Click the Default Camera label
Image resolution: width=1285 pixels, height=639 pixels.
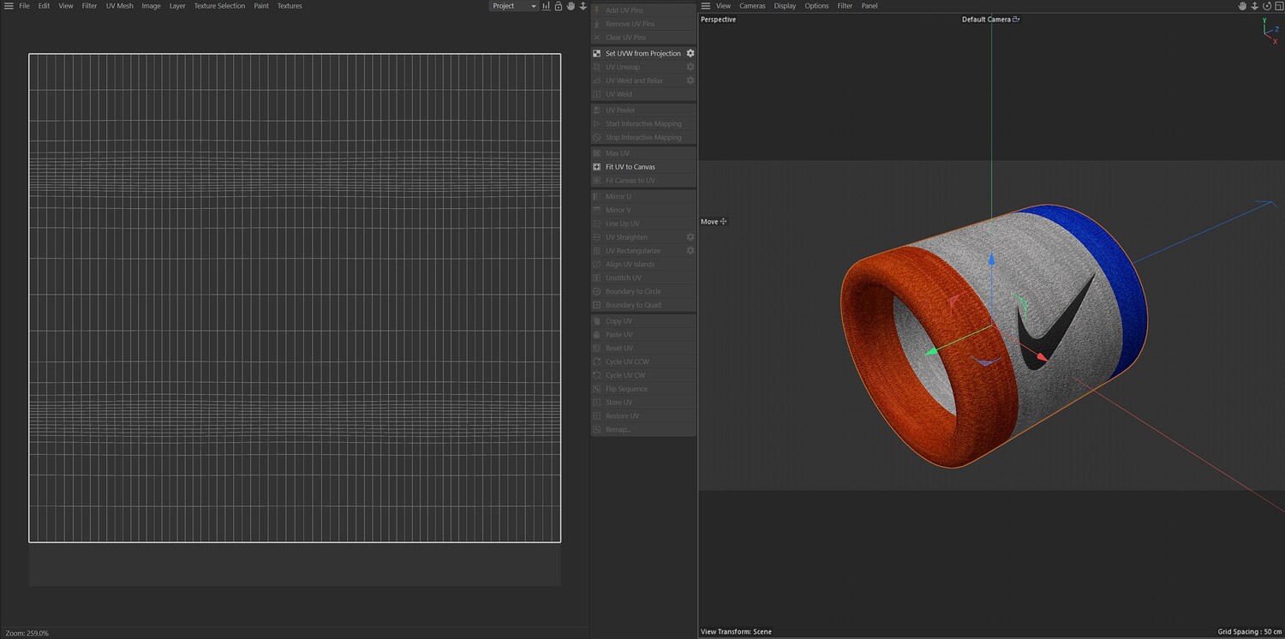pos(986,20)
